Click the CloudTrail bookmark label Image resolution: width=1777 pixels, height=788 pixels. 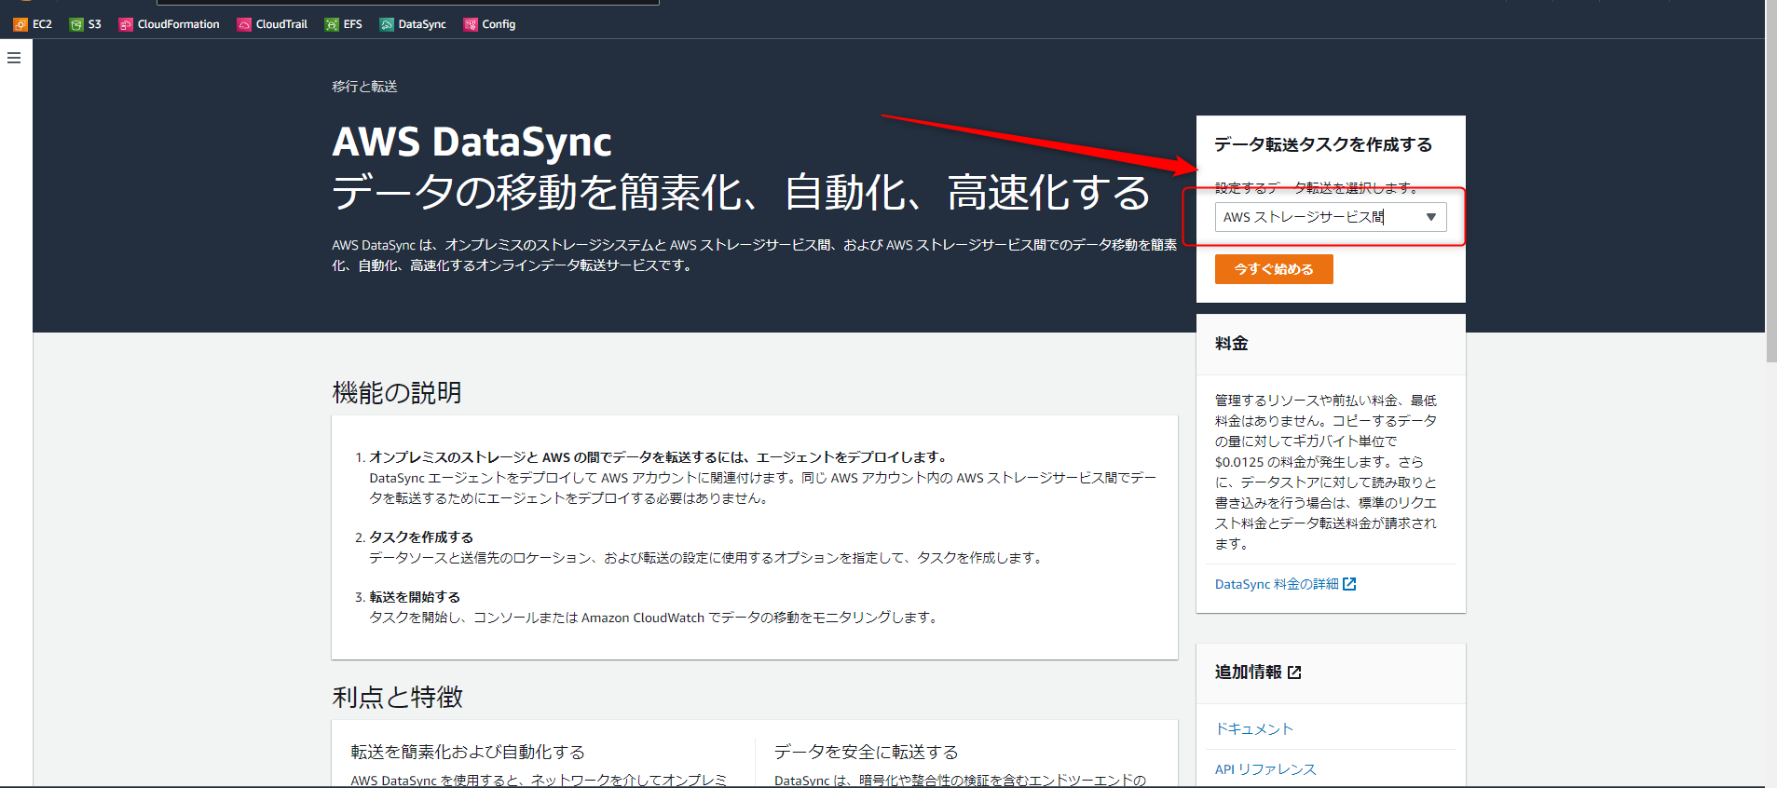point(281,24)
